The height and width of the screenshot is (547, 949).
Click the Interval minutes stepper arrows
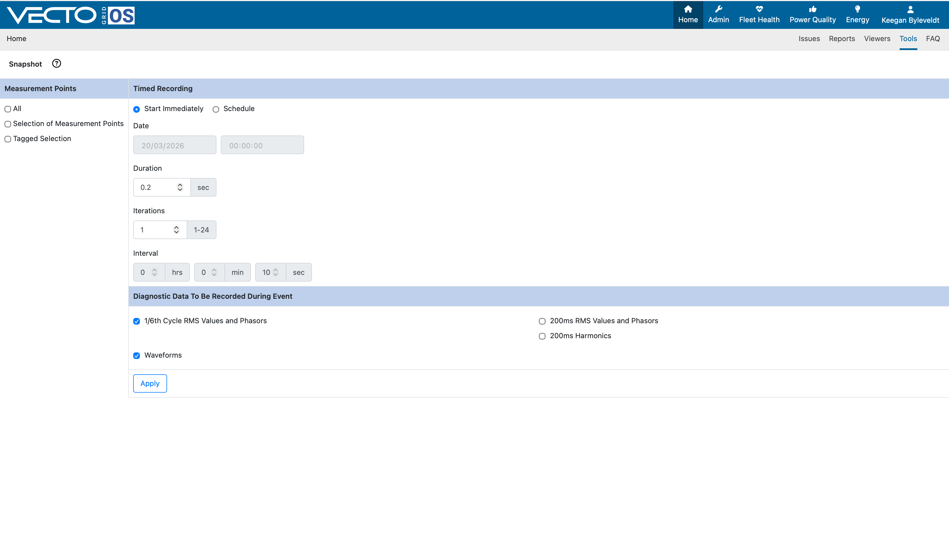[214, 272]
